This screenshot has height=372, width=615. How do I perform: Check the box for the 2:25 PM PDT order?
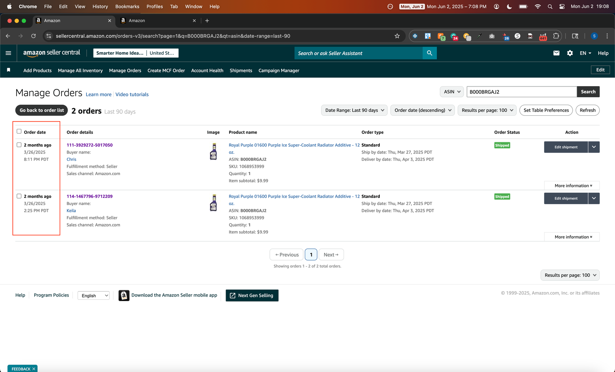pos(19,196)
